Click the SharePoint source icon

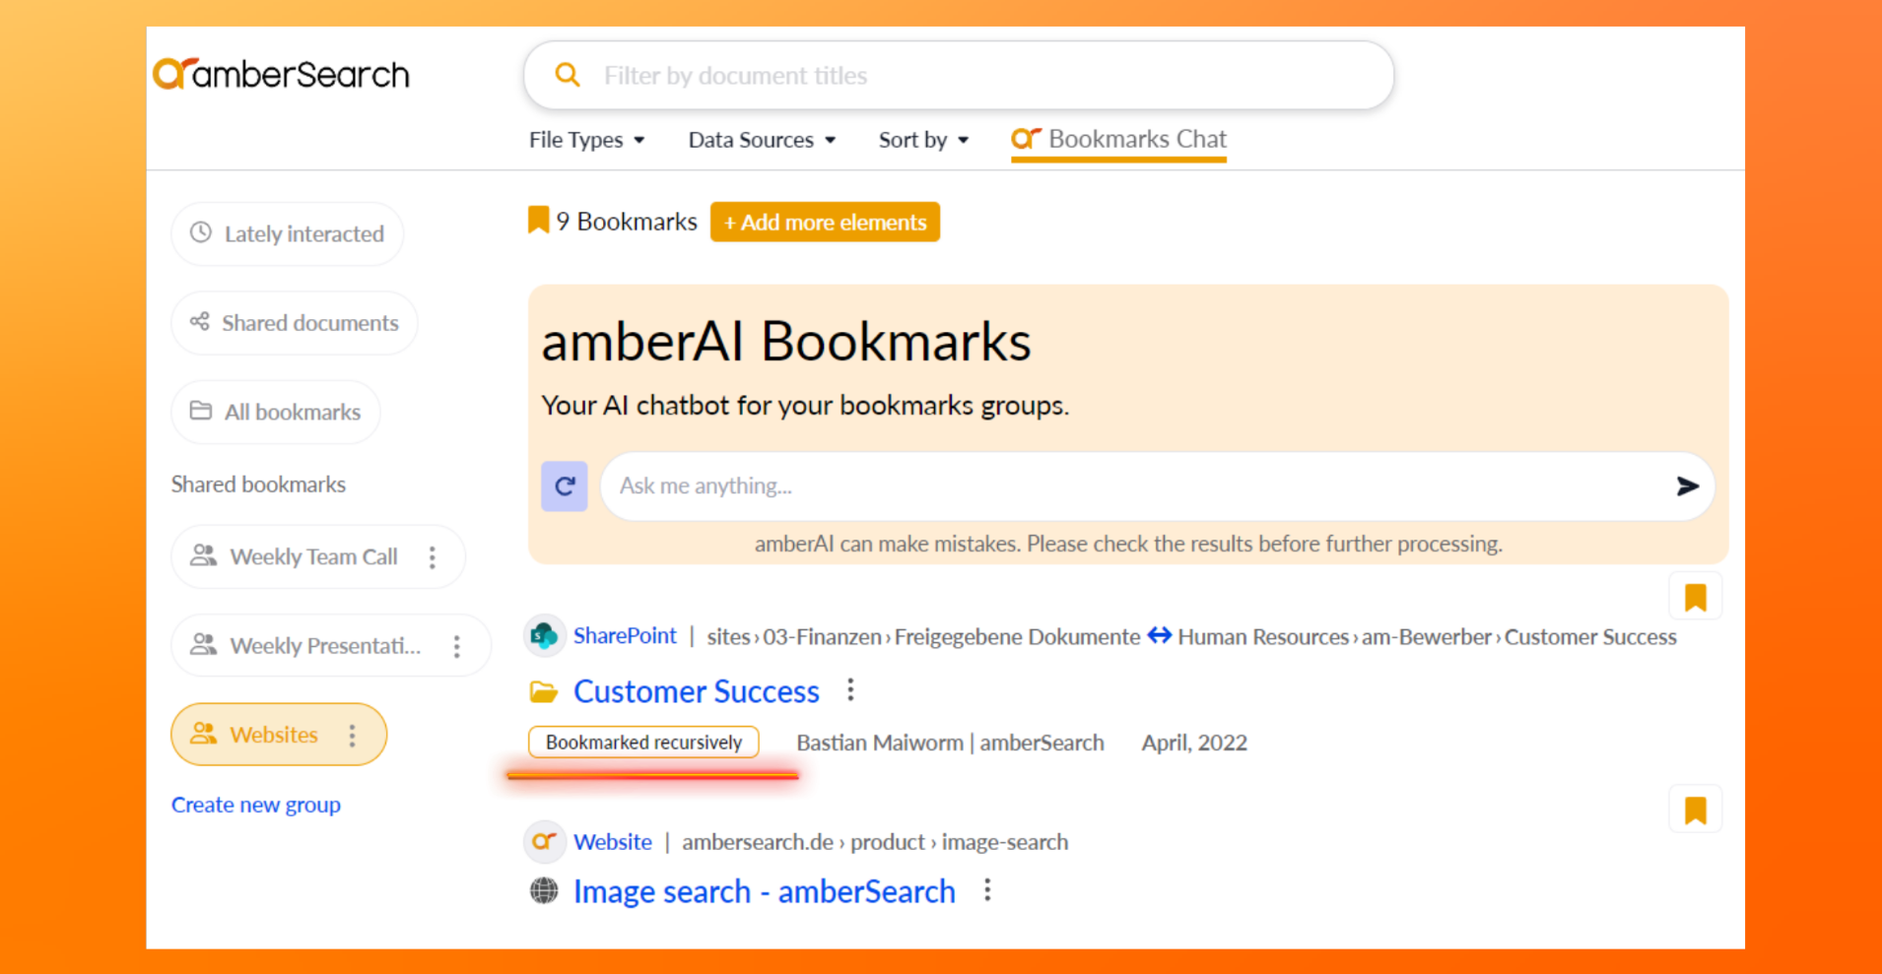(x=544, y=636)
